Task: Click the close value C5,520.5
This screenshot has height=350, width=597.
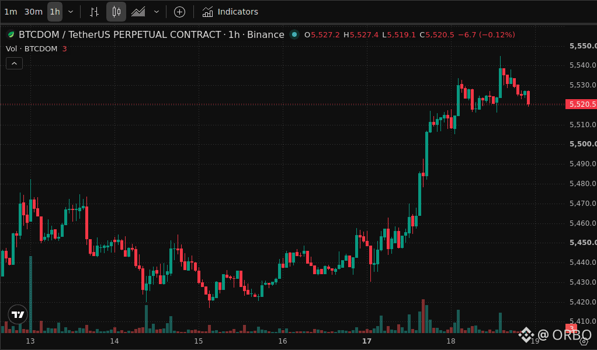Action: coord(437,34)
